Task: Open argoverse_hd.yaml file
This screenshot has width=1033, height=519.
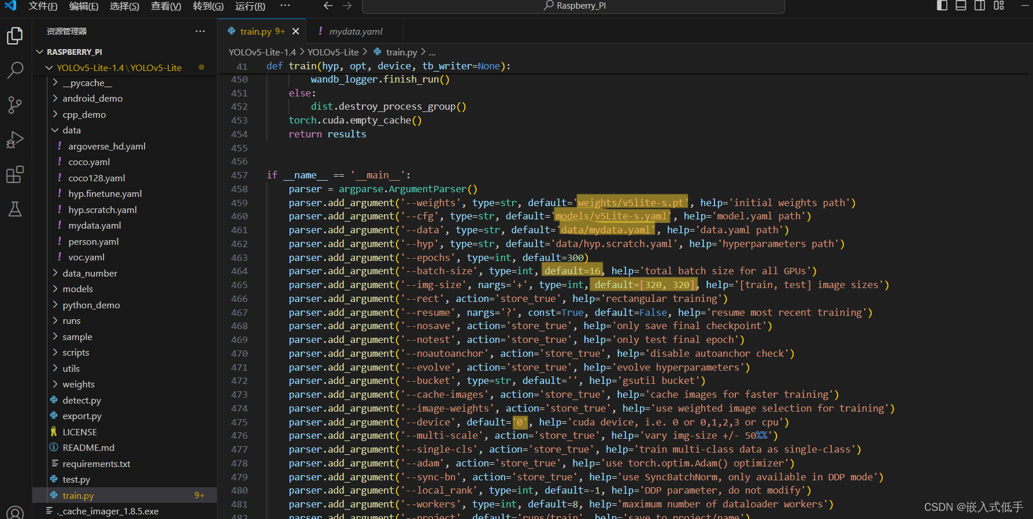Action: [x=124, y=147]
